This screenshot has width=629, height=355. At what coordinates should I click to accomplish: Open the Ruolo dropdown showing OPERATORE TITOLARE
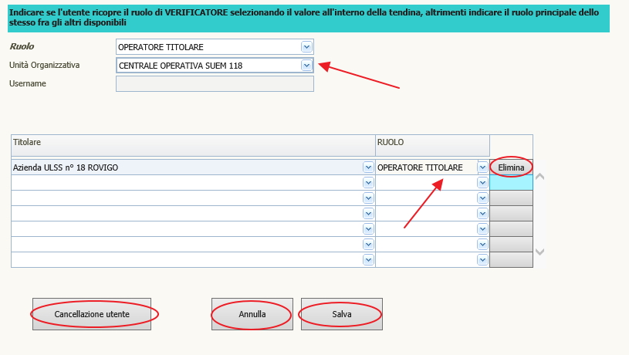pyautogui.click(x=306, y=47)
